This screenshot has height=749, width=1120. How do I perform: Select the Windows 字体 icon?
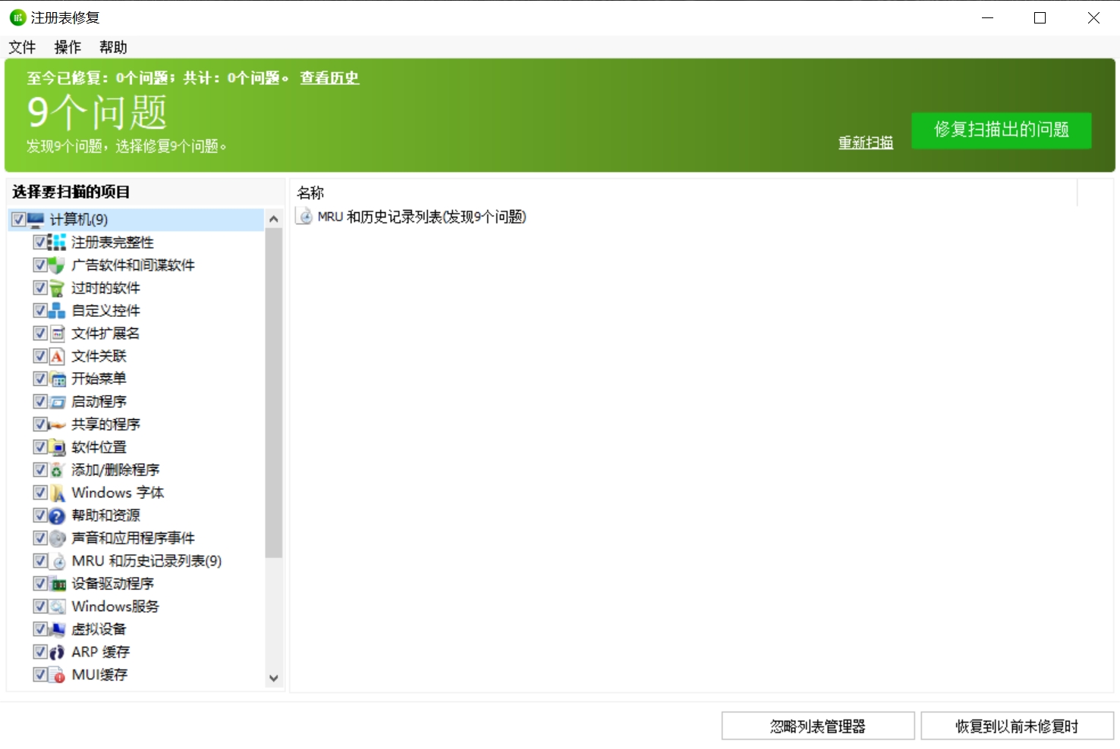(x=57, y=492)
